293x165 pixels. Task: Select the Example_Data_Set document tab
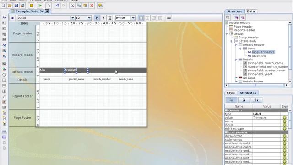pos(30,11)
